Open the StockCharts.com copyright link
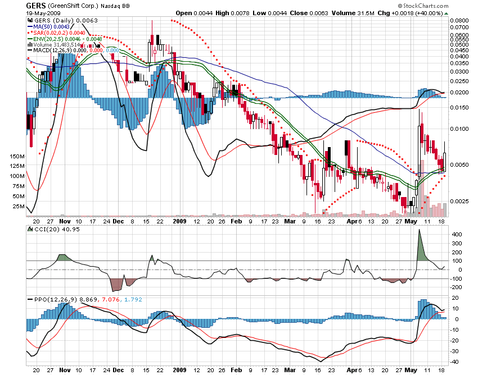478x375 pixels. coord(423,6)
